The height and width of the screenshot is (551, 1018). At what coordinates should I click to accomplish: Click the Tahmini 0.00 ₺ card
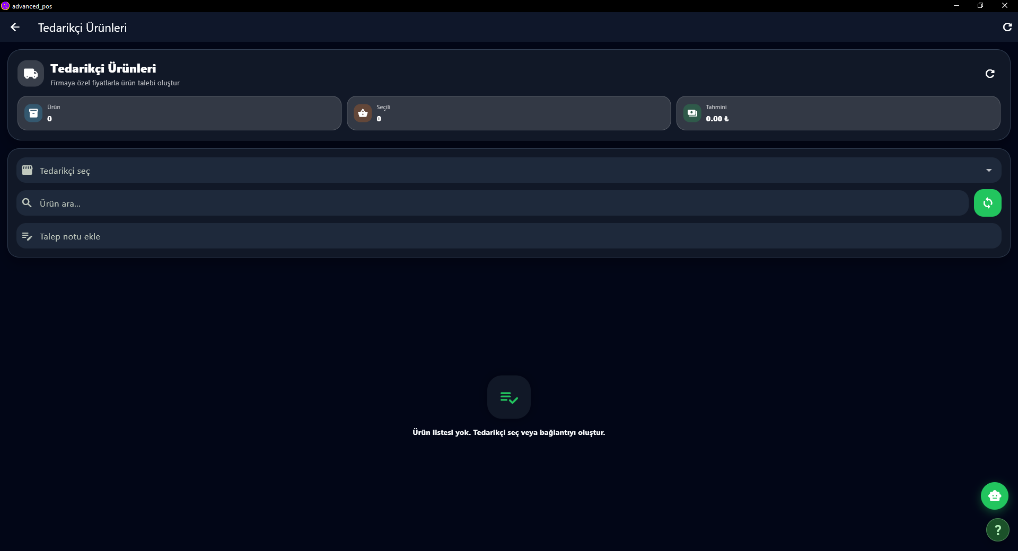(838, 113)
